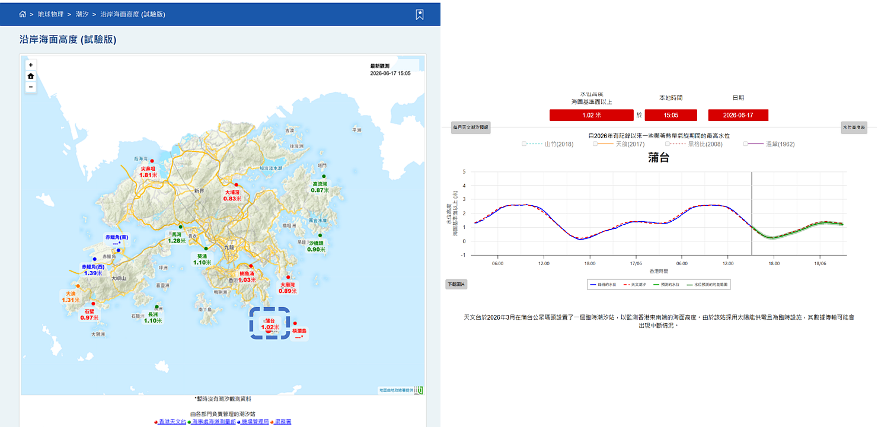
Task: Open 沿岸海面高度 (試驗版) breadcrumb item
Action: [133, 14]
